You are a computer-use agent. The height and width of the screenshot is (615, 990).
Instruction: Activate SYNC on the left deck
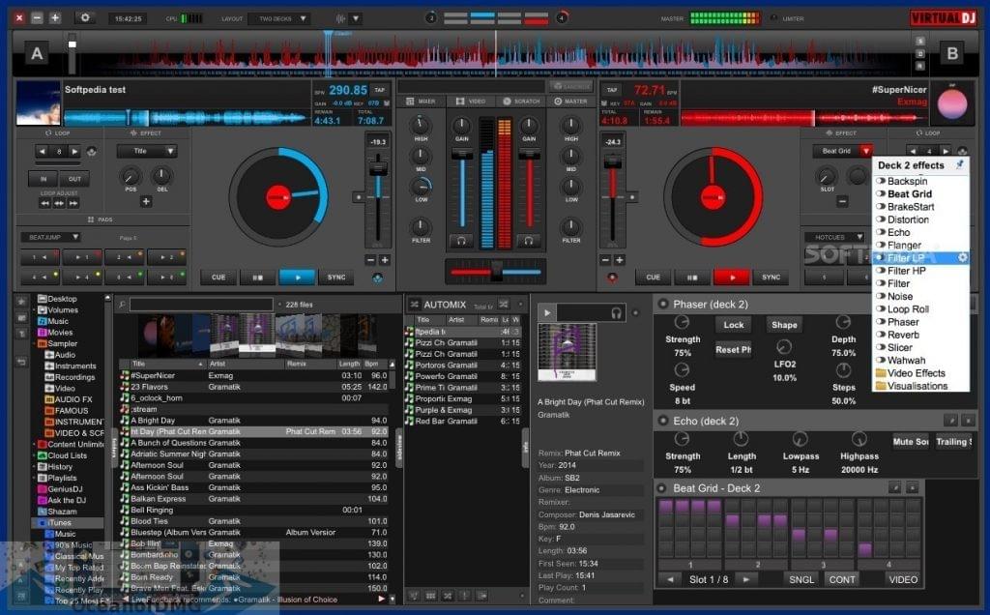point(336,278)
